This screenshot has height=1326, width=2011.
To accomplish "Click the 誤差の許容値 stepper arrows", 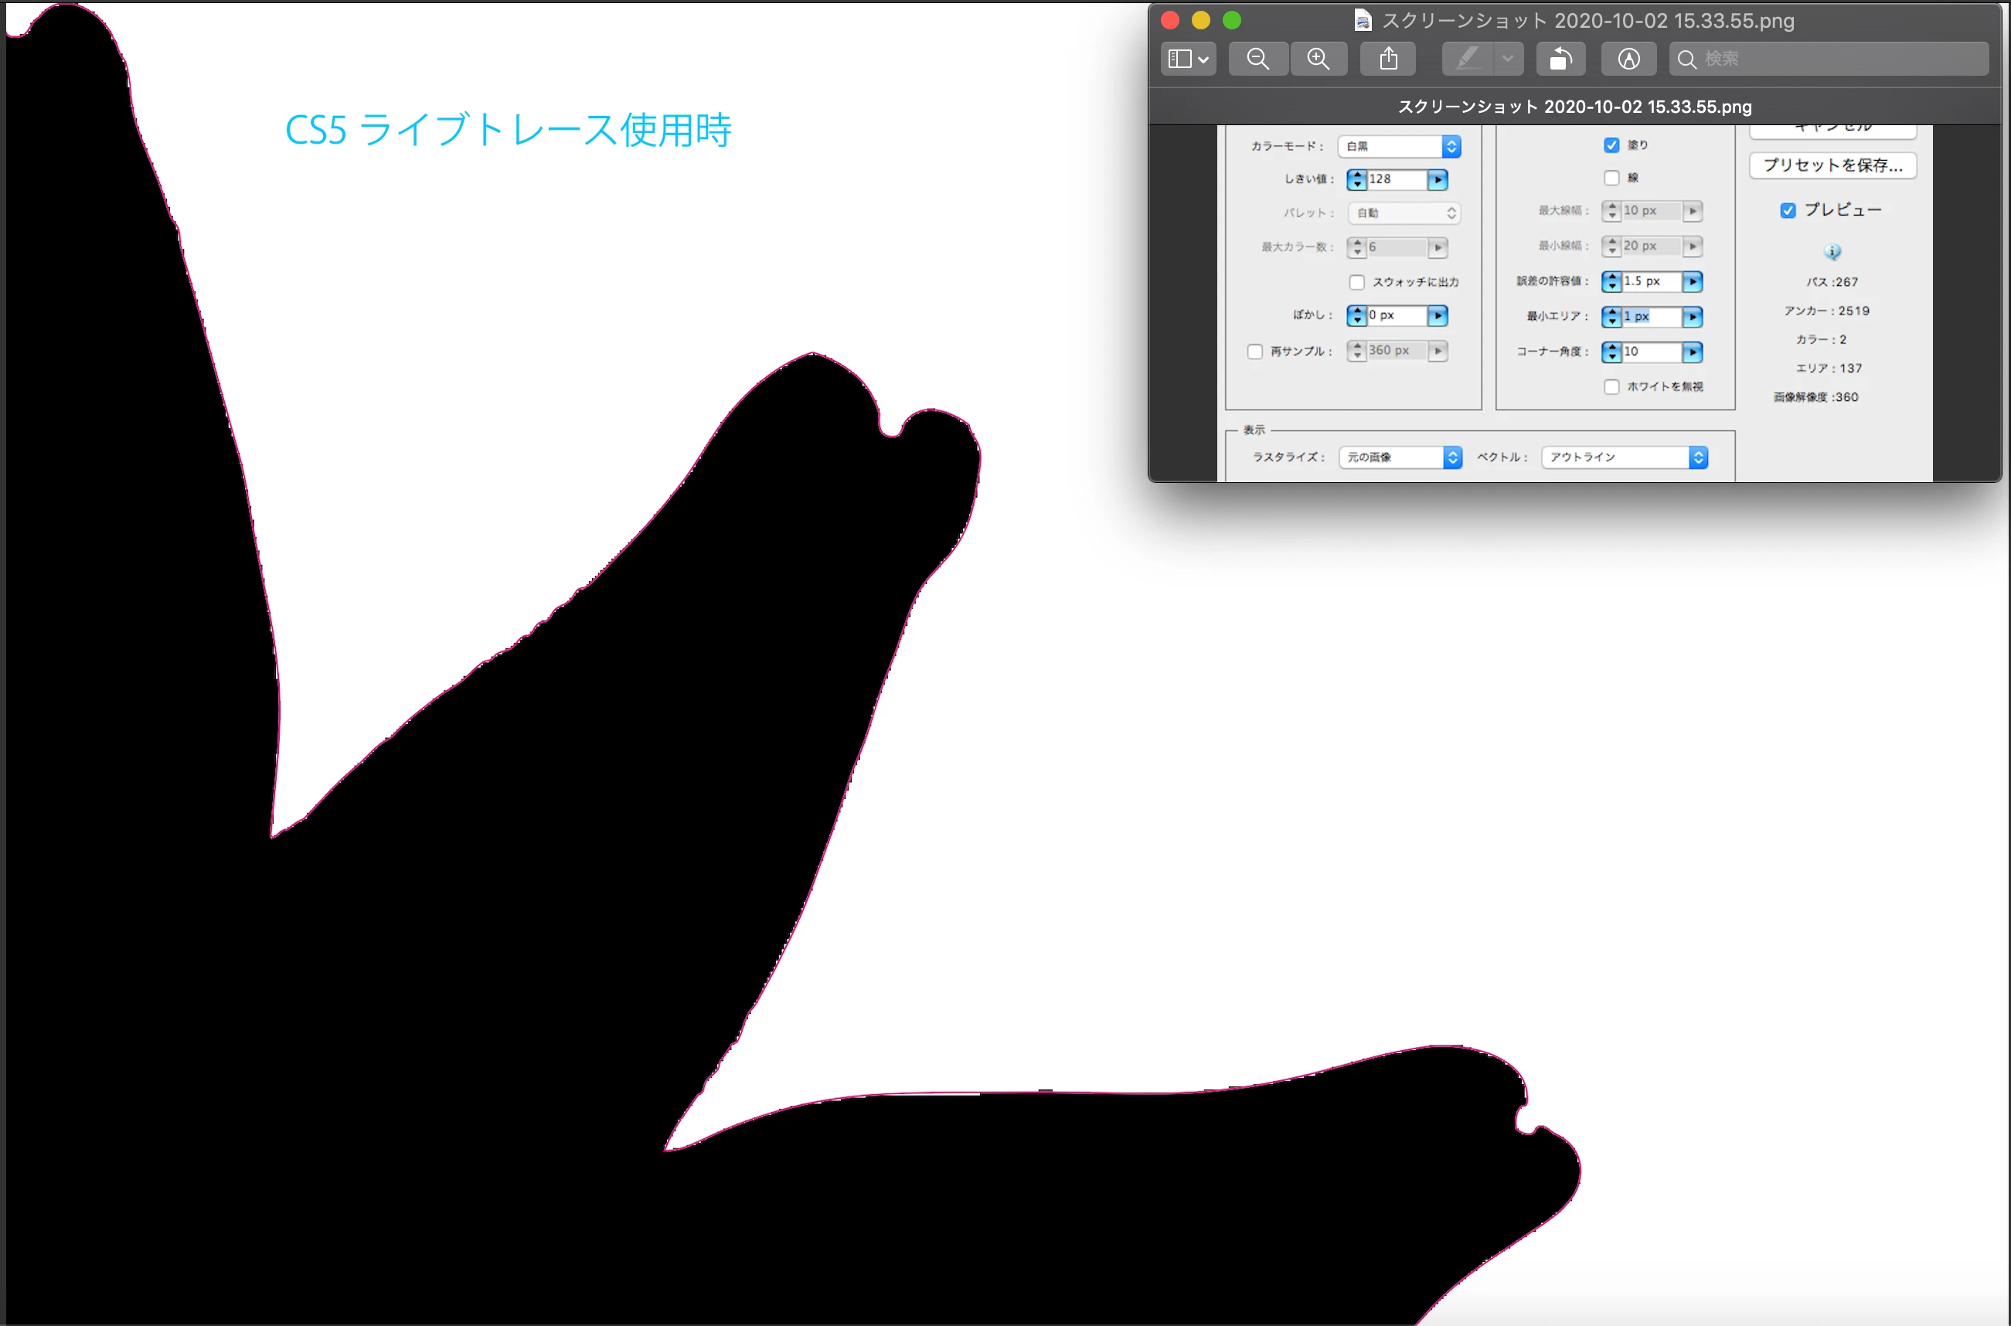I will pos(1611,280).
